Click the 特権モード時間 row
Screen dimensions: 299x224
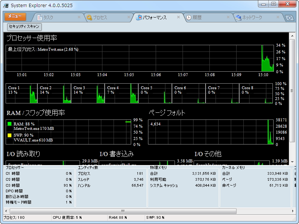39,202
